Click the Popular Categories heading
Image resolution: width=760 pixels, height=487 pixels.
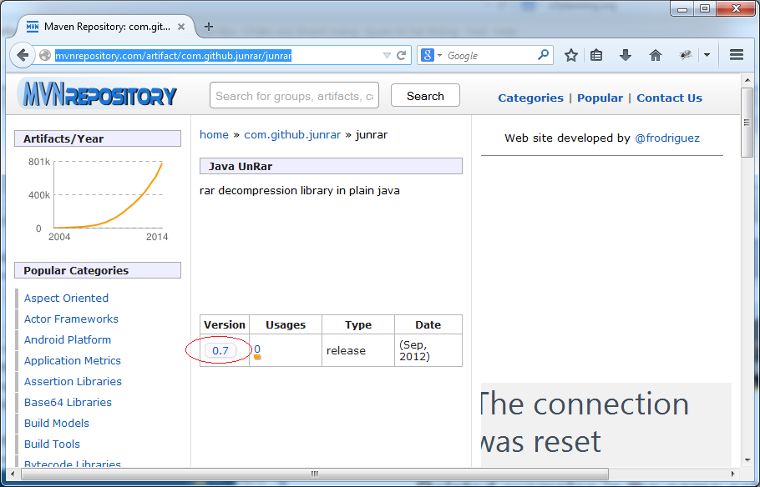point(98,271)
